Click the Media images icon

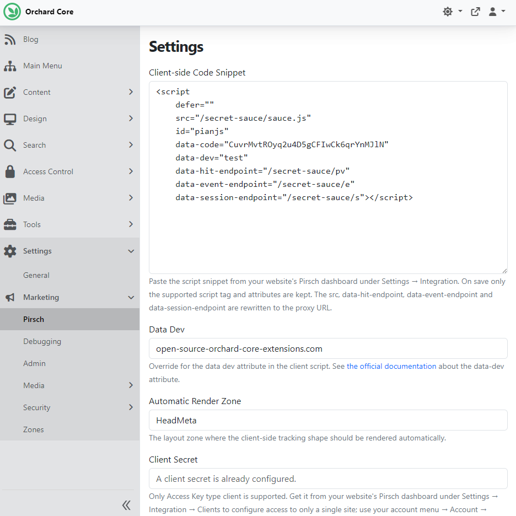(x=10, y=198)
